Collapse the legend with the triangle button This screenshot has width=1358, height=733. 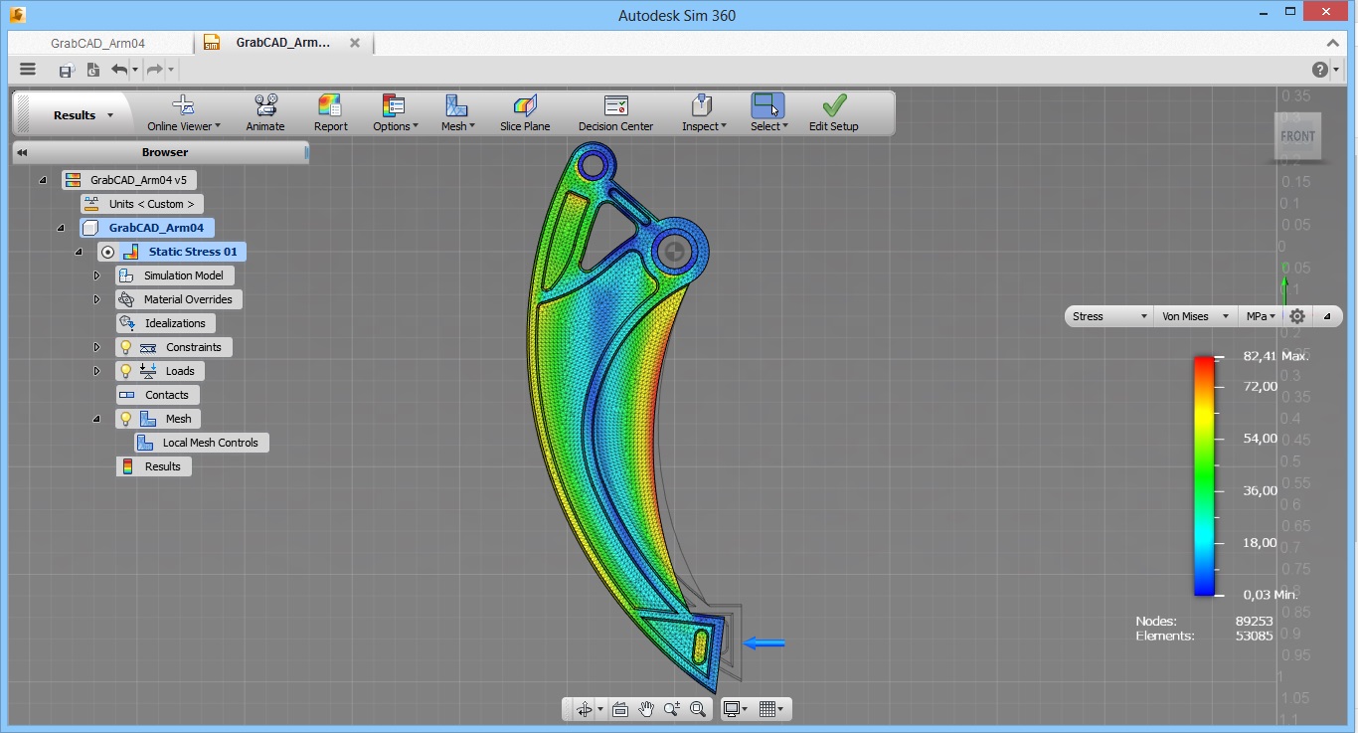click(x=1327, y=316)
